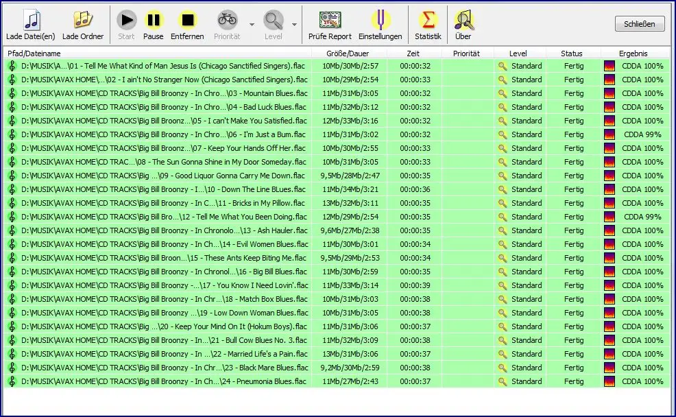Click the level magnifier icon in the 16 - Big Bill Blues row
676x417 pixels.
click(x=503, y=272)
